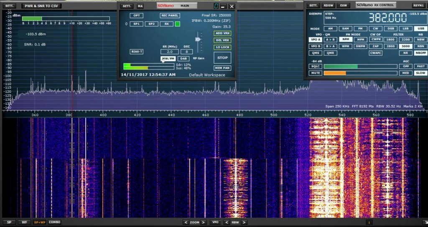
Task: Enable the BIAS-T option
Action: coord(137,52)
